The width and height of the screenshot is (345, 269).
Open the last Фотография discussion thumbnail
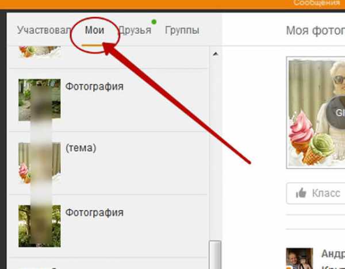(x=40, y=226)
